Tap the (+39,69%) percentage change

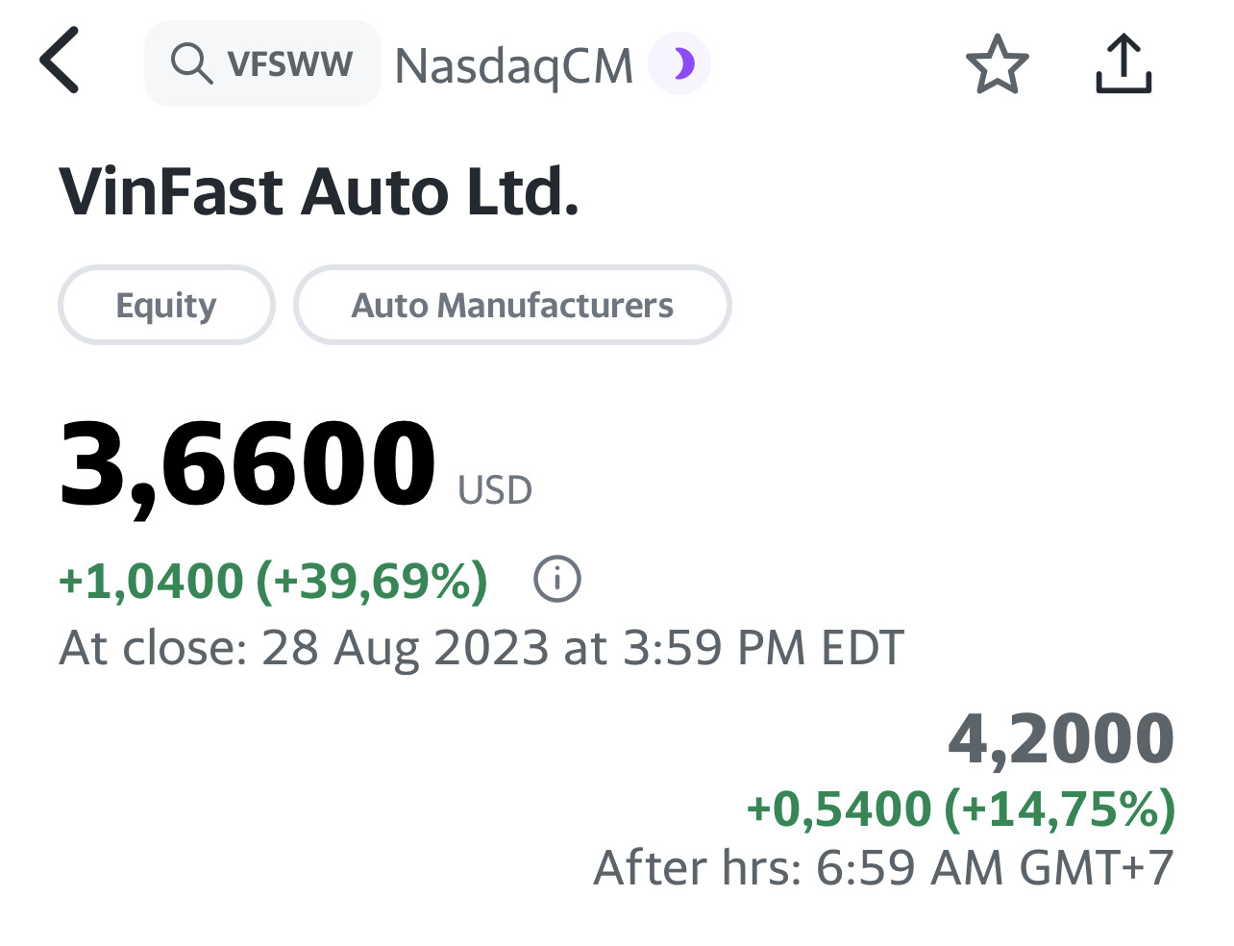pyautogui.click(x=372, y=581)
